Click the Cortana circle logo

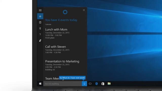tap(65, 12)
